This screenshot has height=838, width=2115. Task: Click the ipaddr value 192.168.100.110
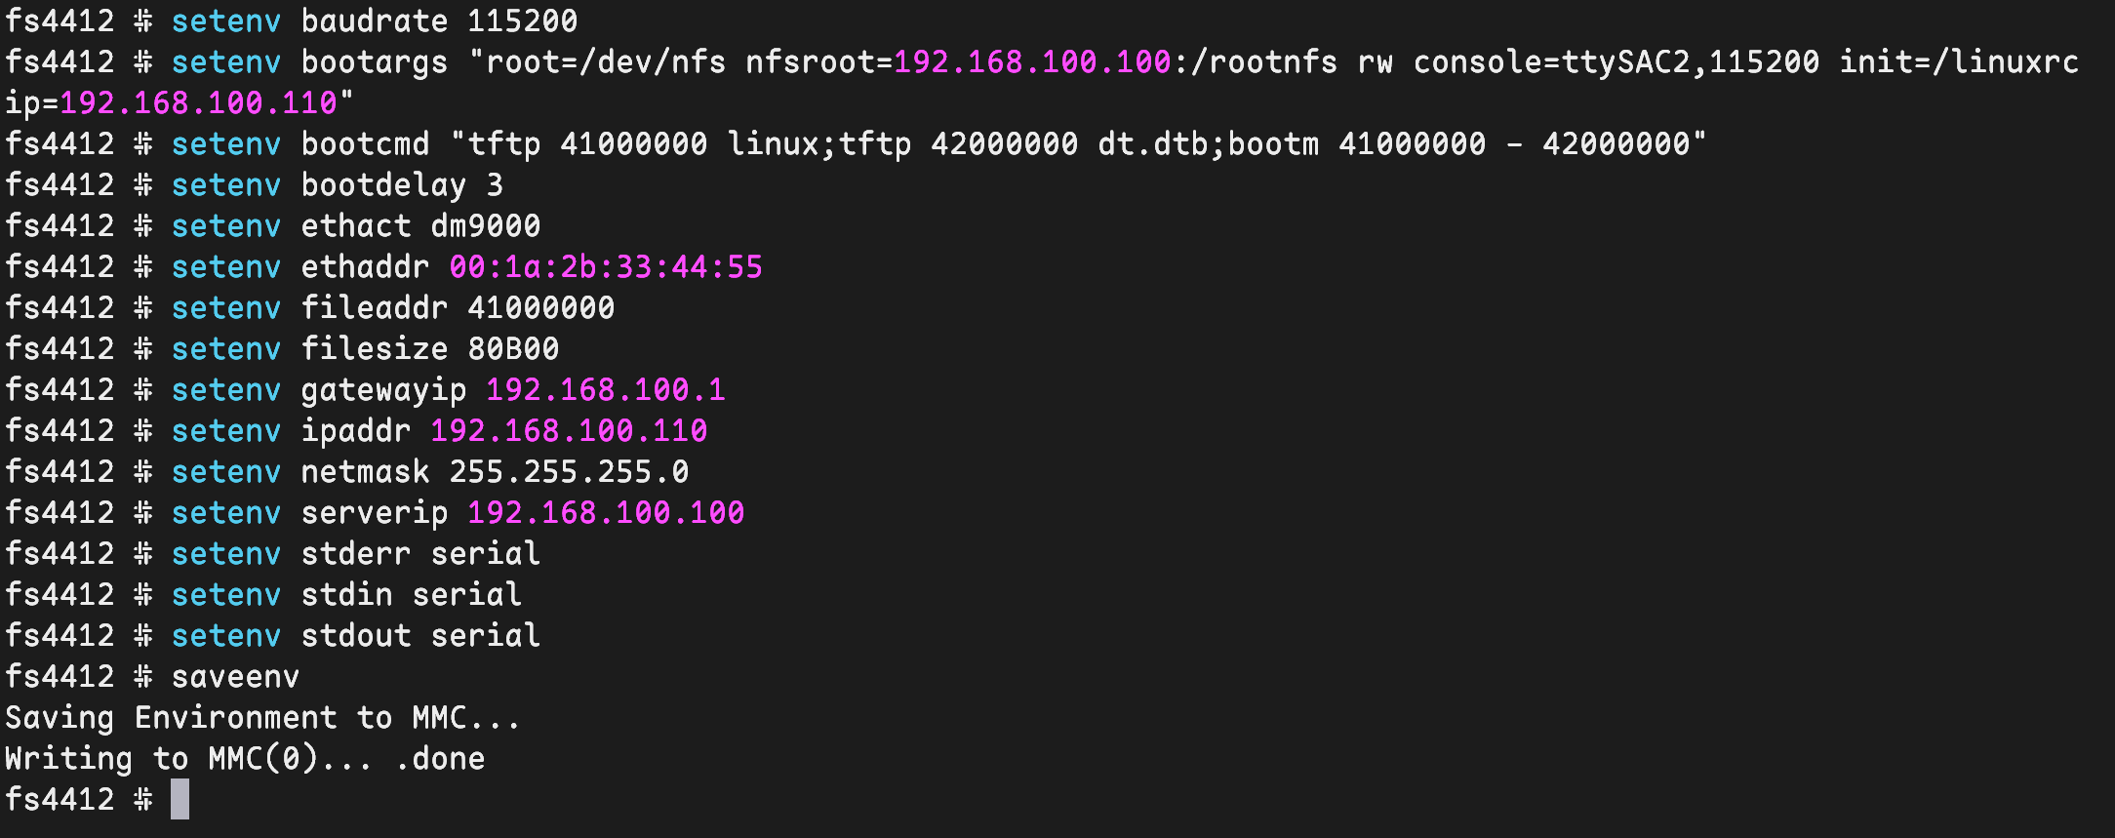[569, 430]
